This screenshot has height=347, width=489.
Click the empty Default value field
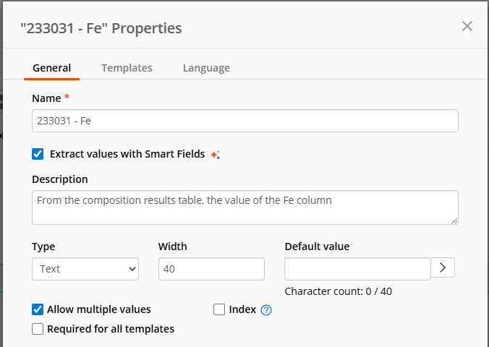pos(357,269)
